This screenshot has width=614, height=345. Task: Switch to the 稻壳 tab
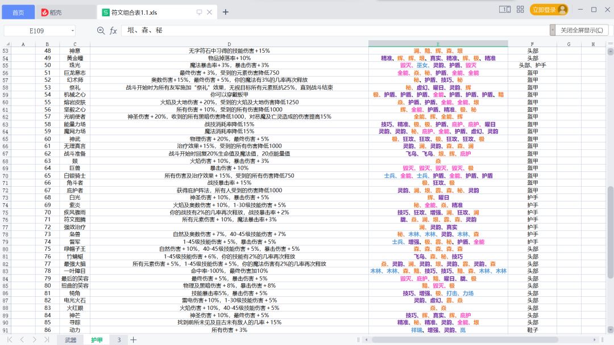pyautogui.click(x=52, y=12)
